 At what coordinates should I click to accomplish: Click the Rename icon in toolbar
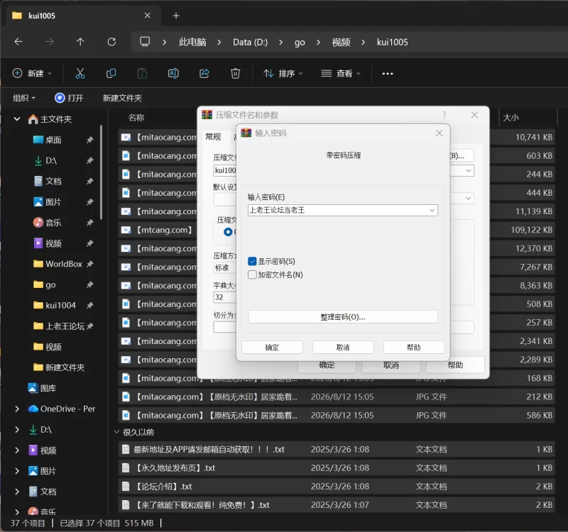173,74
